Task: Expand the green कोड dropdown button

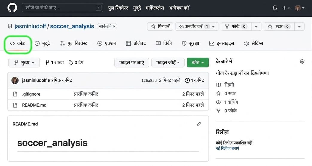Action: pyautogui.click(x=198, y=62)
